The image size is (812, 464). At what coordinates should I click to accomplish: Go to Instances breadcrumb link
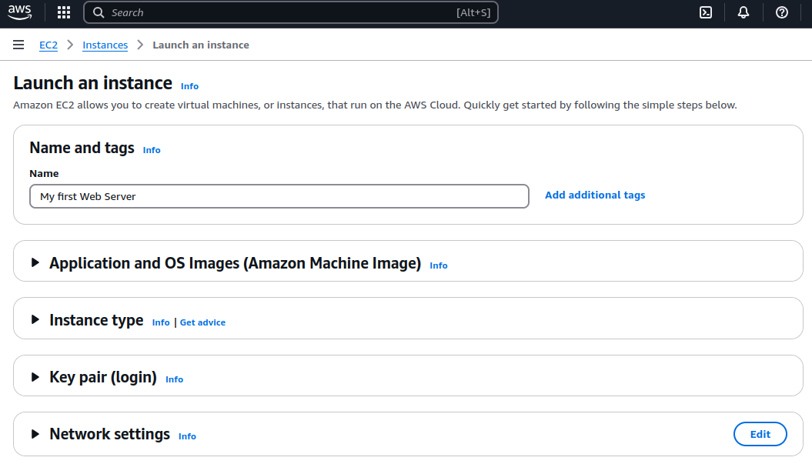point(105,45)
